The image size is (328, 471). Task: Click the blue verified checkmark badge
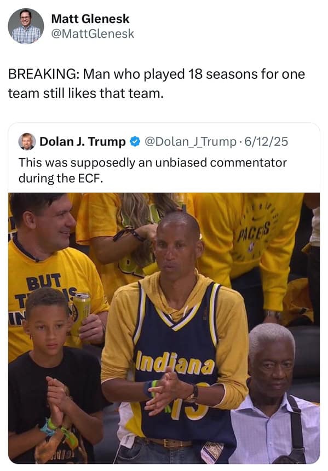click(x=135, y=141)
